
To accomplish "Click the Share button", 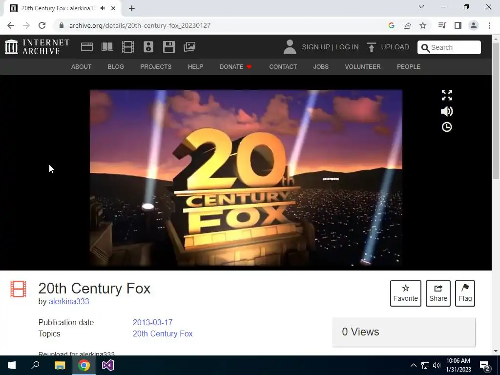I will coord(438,293).
